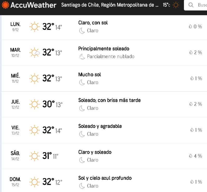The image size is (207, 192).
Task: Open Sunday 'Sol y cielo azul profundo' forecast
Action: coord(105,178)
